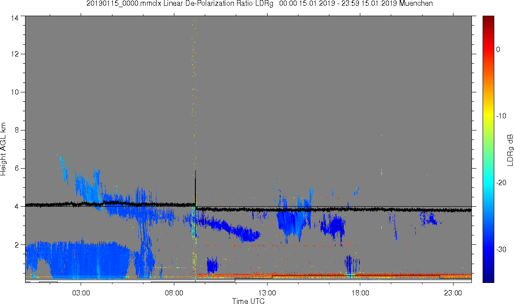This screenshot has width=514, height=304.
Task: Click the -30 dB colorbar tick label
Action: click(x=501, y=250)
